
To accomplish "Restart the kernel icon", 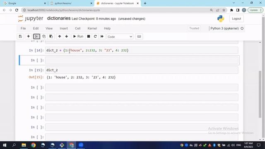I will point(95,36).
